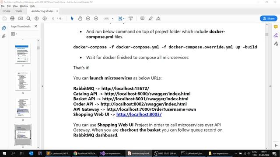The image size is (280, 157).
Task: Click document scroll up arrow
Action: point(267,24)
